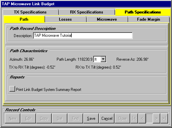Click the record number box between arrows

click(149, 118)
